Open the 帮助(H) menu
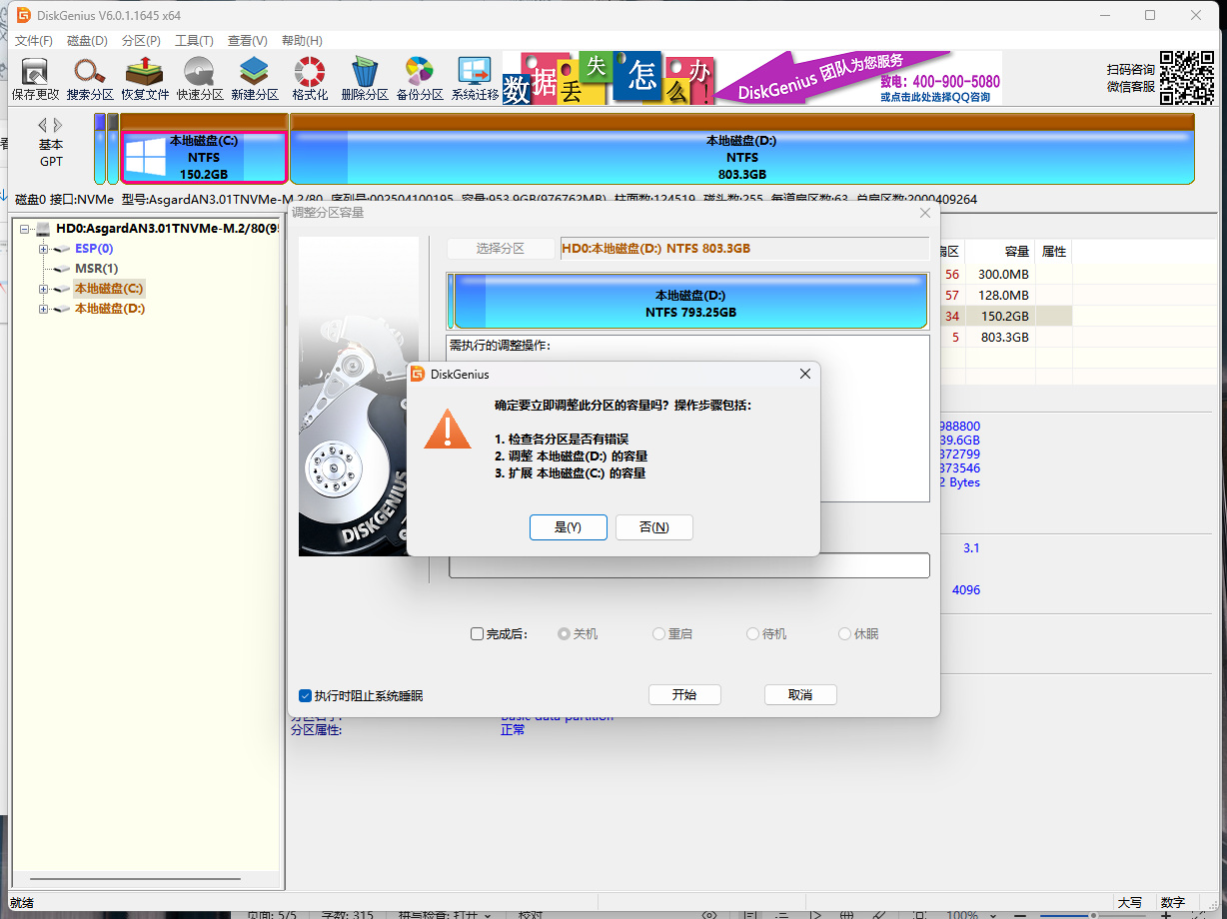Image resolution: width=1227 pixels, height=919 pixels. 302,41
